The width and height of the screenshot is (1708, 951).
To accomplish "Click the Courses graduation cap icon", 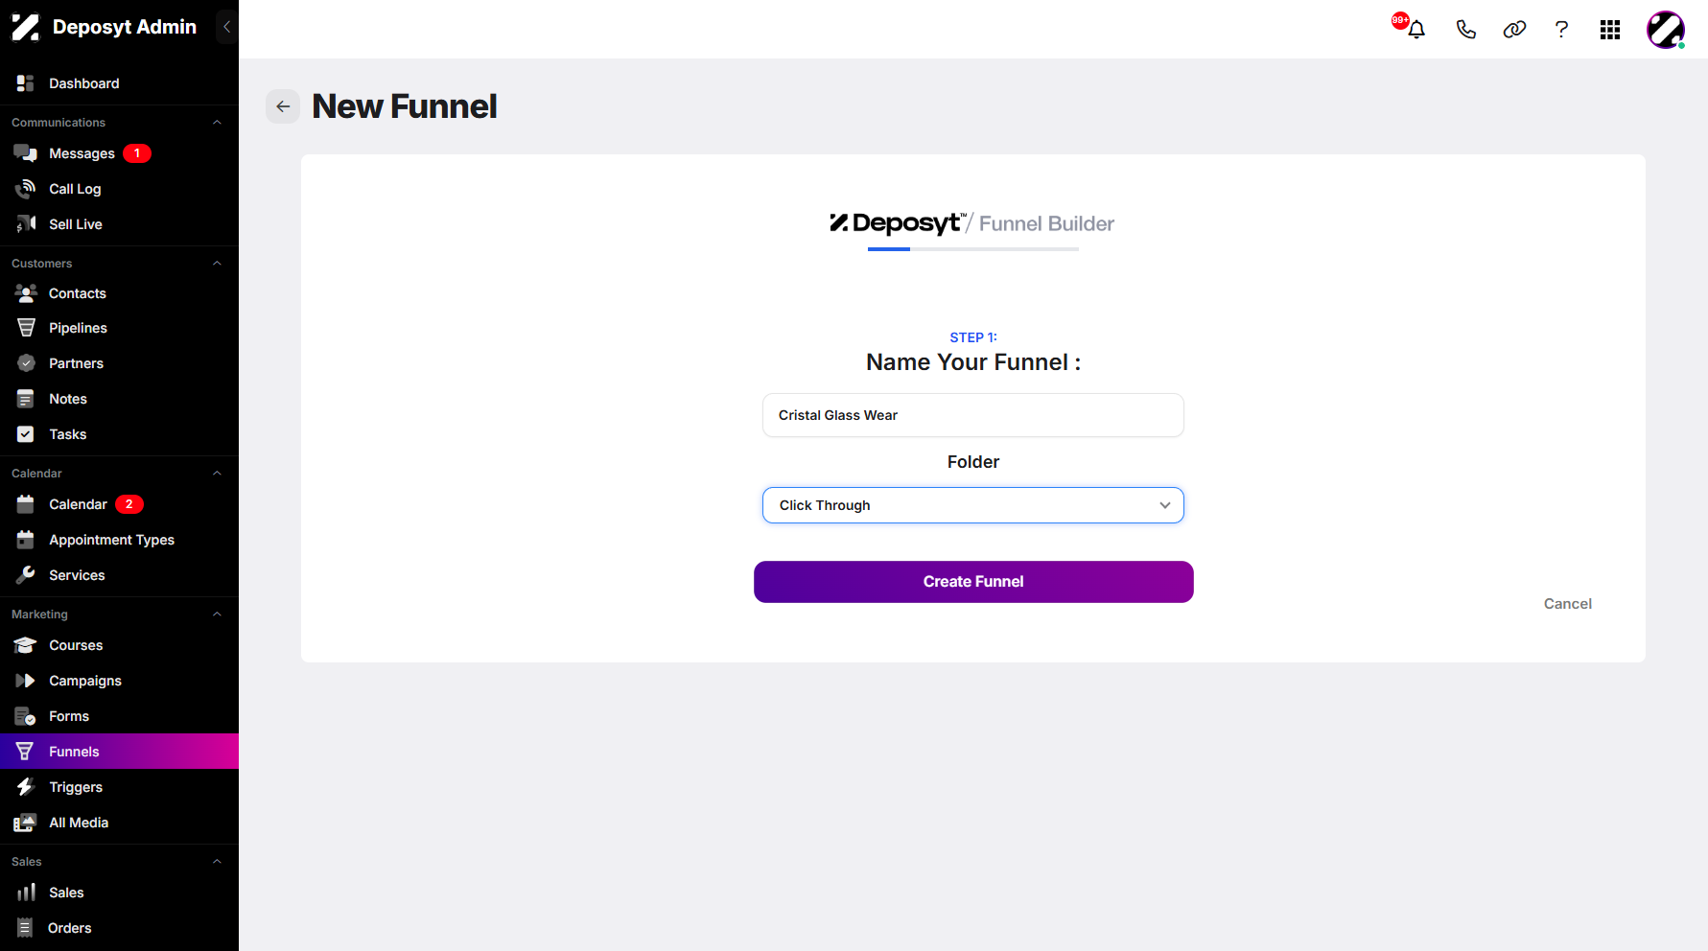I will (26, 645).
